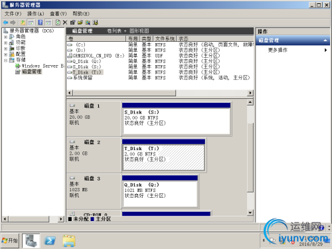
Task: Click the Explore magnifier folder icon
Action: [88, 23]
